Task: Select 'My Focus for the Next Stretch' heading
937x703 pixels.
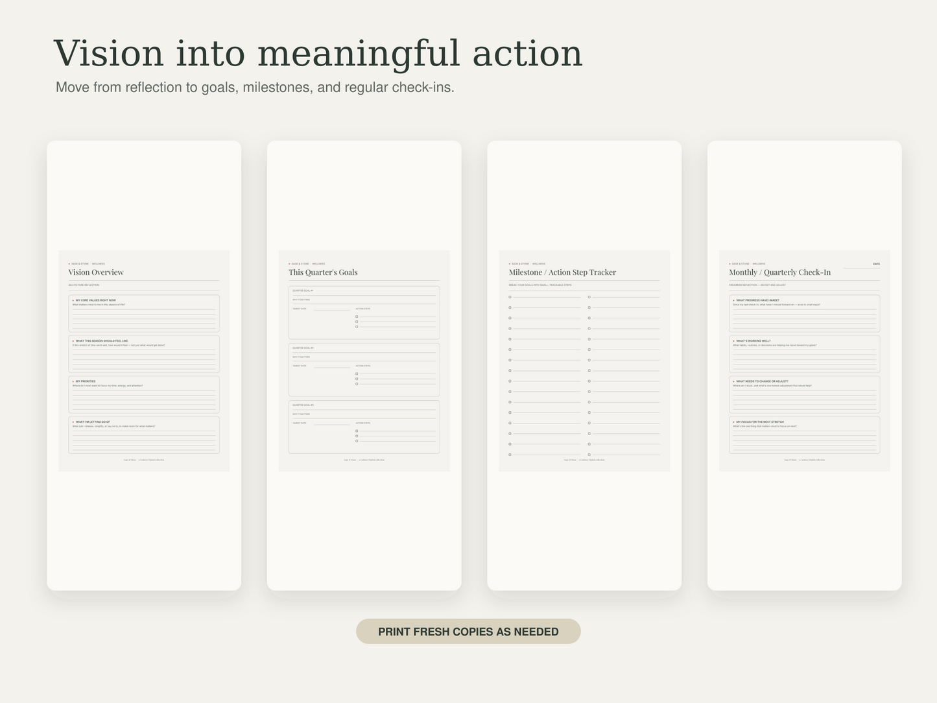Action: coord(759,422)
